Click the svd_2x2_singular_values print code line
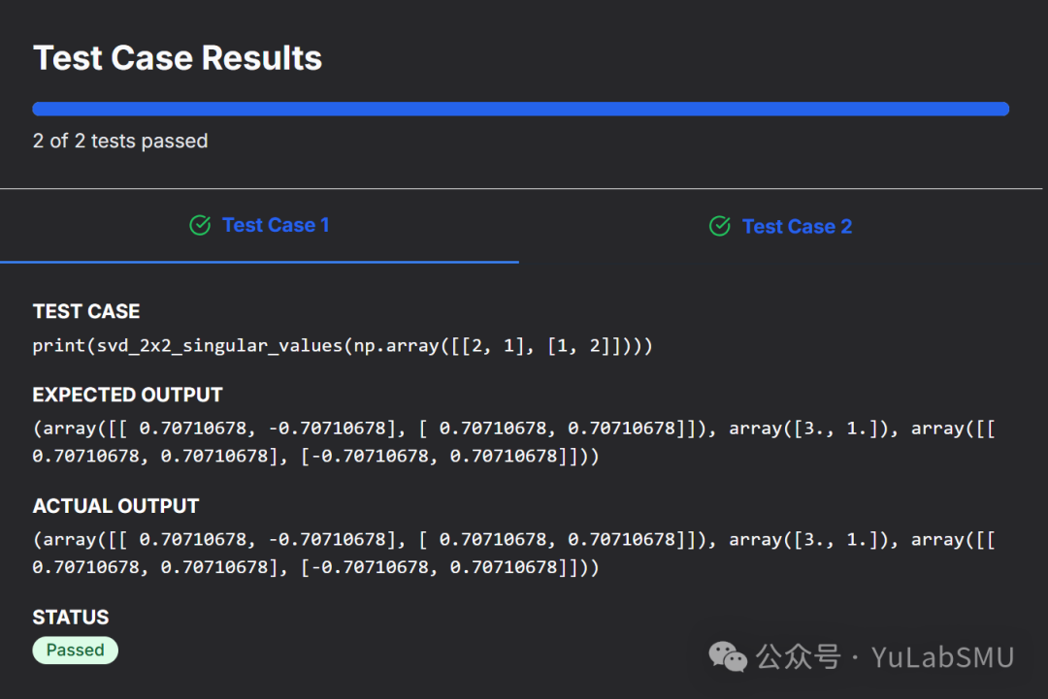Screen dimensions: 1048x699 coord(342,346)
